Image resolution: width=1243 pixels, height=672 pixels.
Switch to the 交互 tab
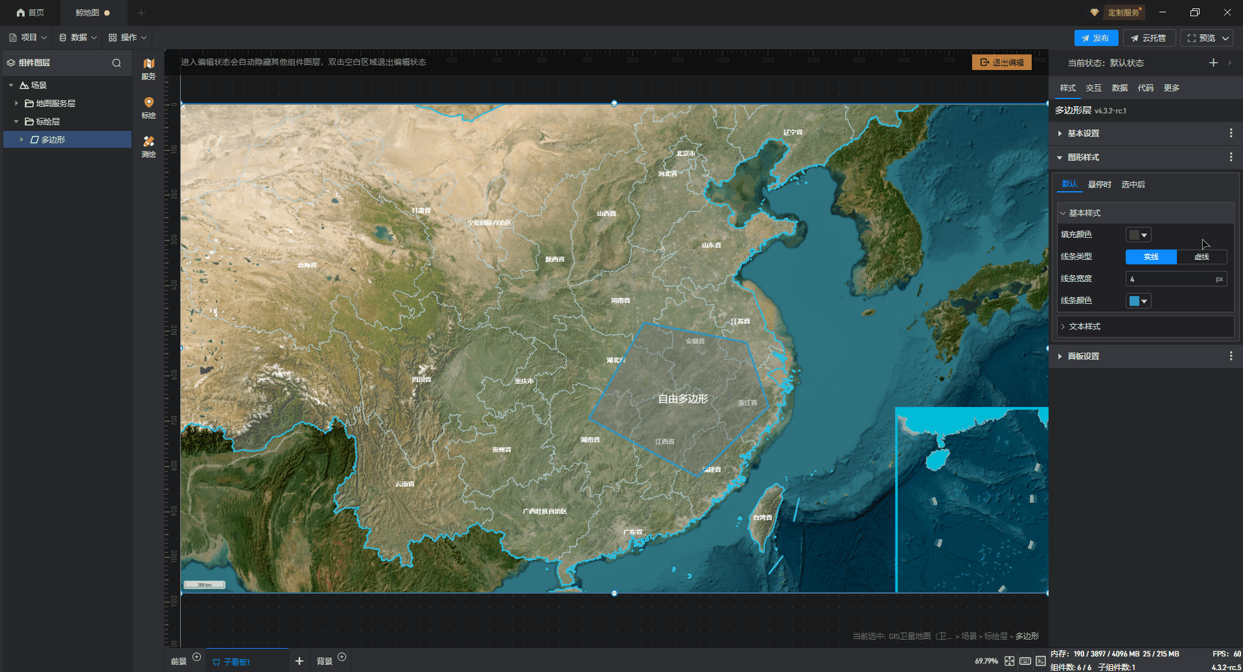click(1094, 88)
